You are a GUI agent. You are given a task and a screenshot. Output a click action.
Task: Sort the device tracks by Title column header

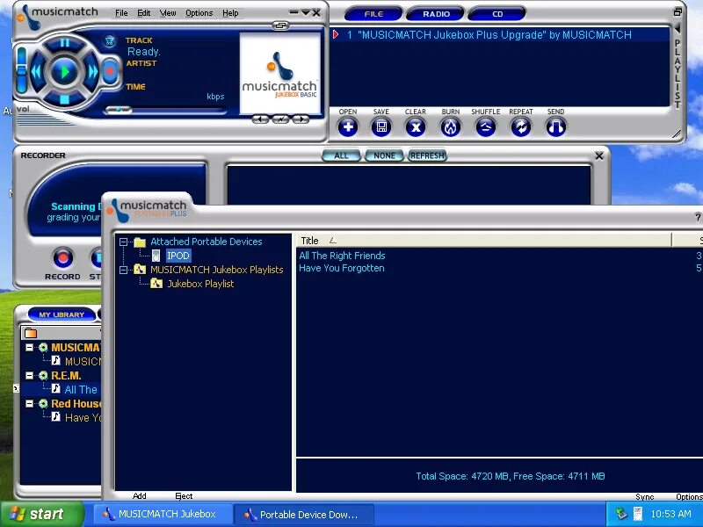tap(484, 241)
